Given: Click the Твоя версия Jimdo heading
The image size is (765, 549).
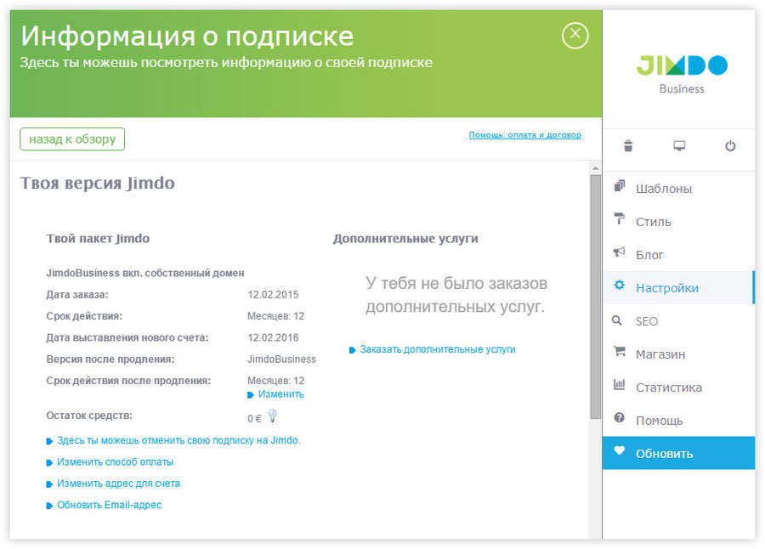Looking at the screenshot, I should (98, 183).
